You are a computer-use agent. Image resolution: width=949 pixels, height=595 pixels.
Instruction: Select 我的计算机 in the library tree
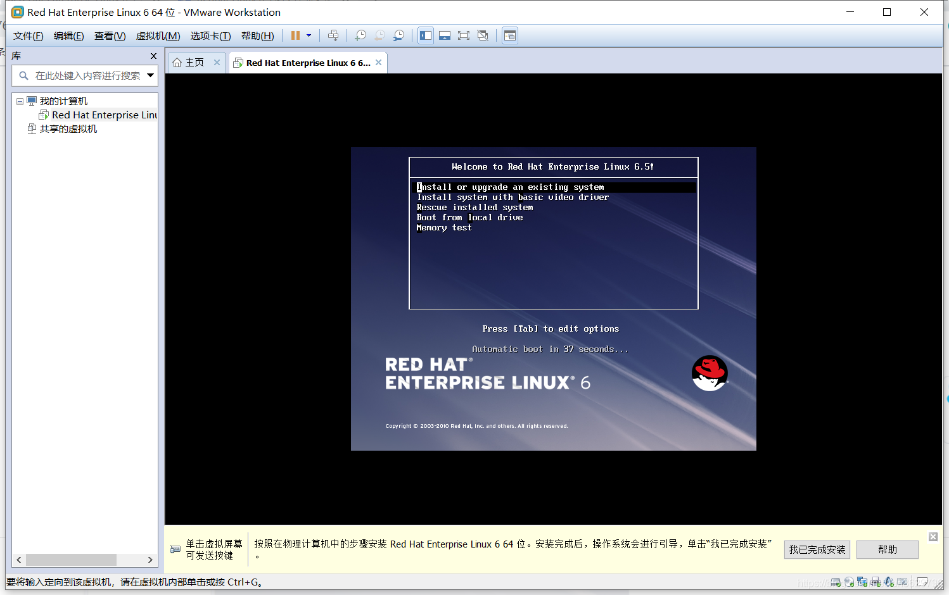coord(63,101)
